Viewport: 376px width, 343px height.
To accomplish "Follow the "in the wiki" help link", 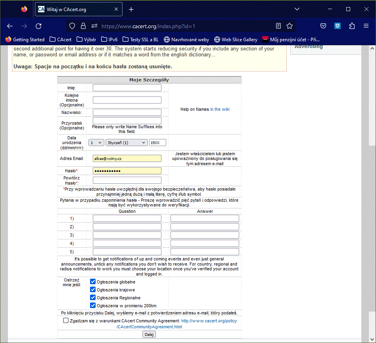I will (220, 109).
